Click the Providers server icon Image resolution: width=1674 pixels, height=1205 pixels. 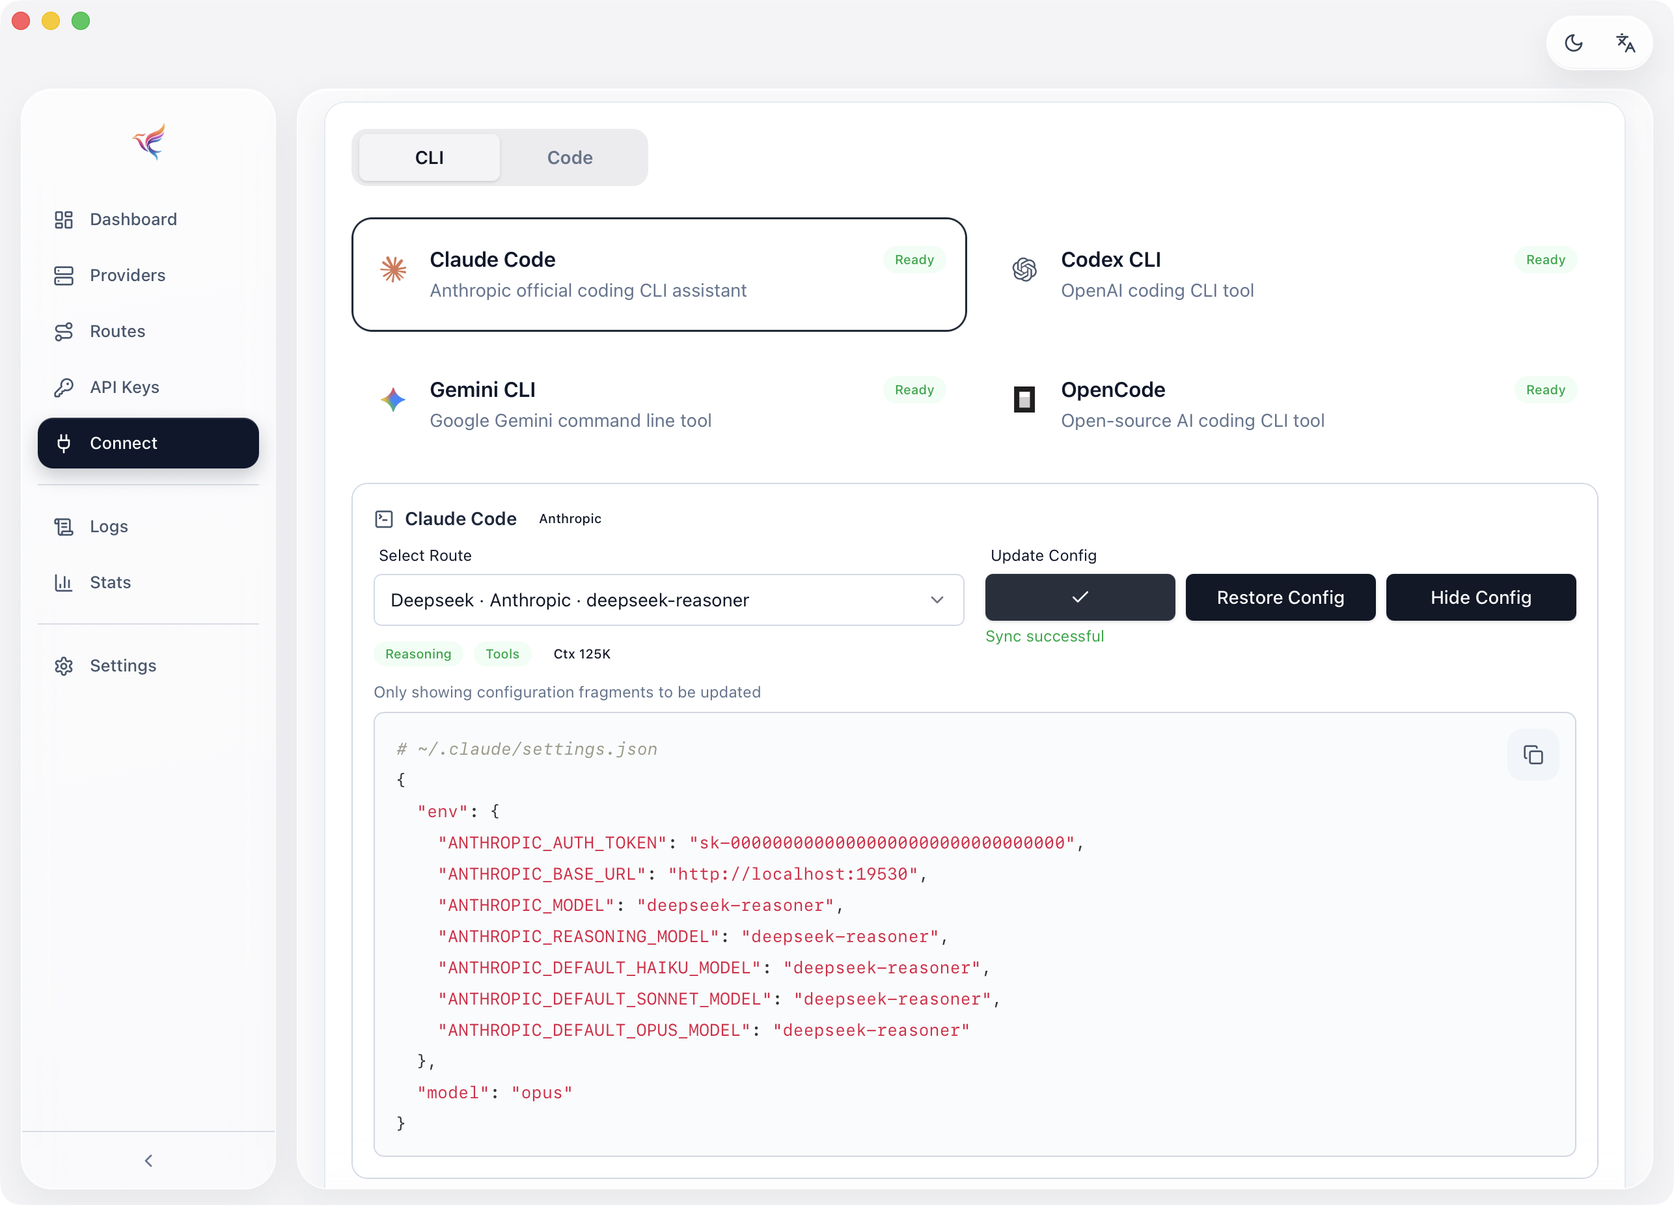coord(64,275)
